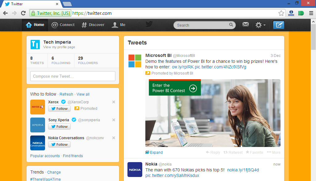Expand the Microsoft BI tweet
The height and width of the screenshot is (181, 316).
154,153
